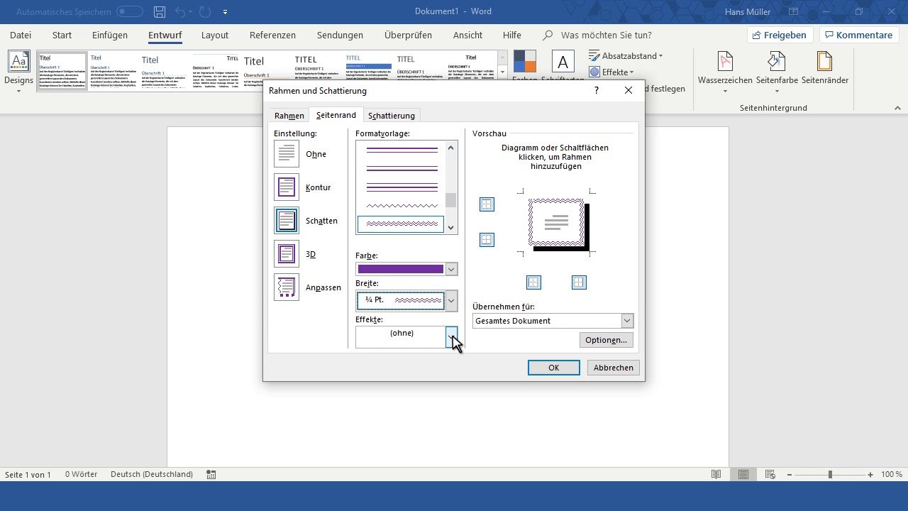The image size is (908, 511).
Task: Switch to the Schattierung tab
Action: (392, 116)
